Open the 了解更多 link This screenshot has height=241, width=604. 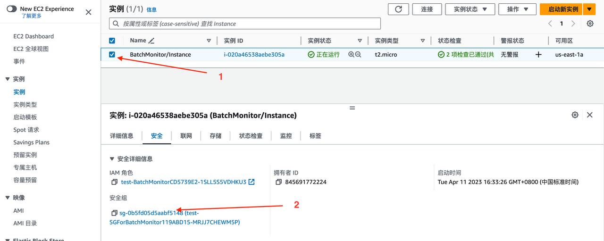31,16
